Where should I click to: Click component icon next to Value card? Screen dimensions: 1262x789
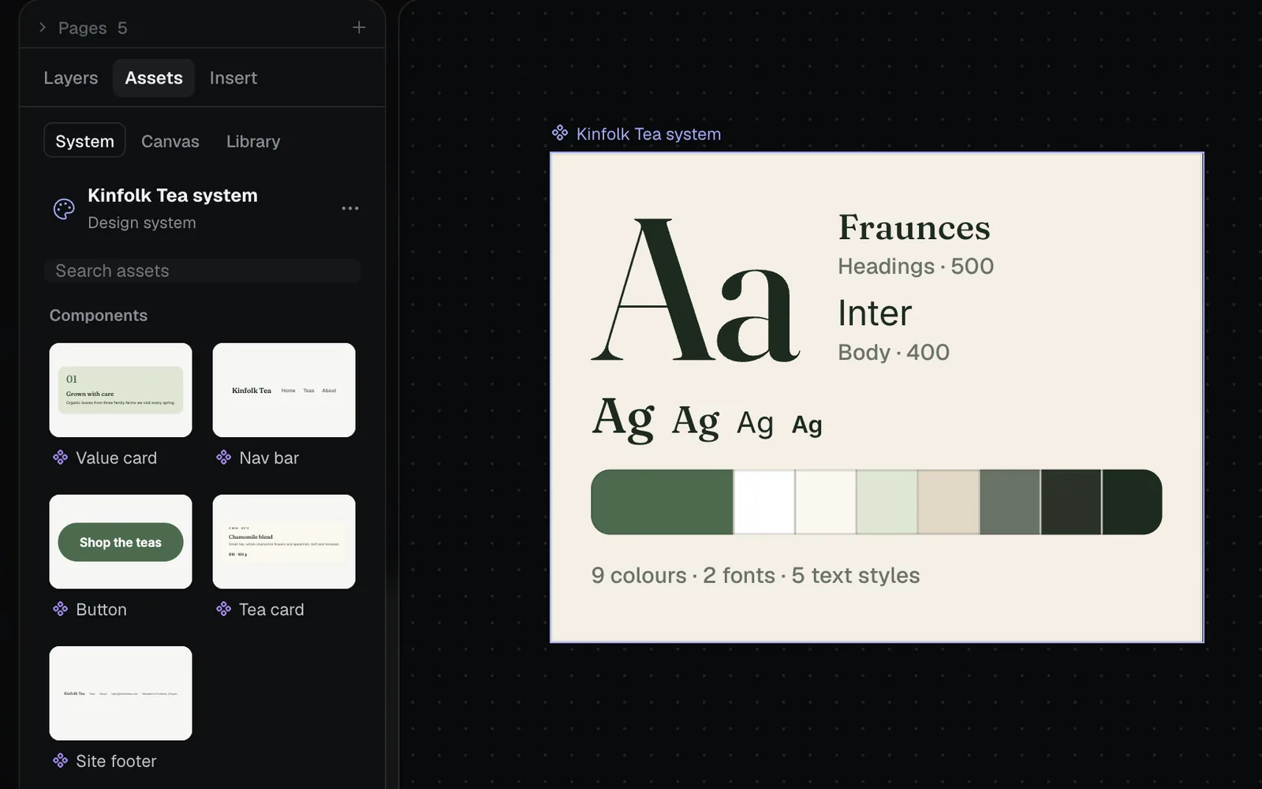pos(60,457)
